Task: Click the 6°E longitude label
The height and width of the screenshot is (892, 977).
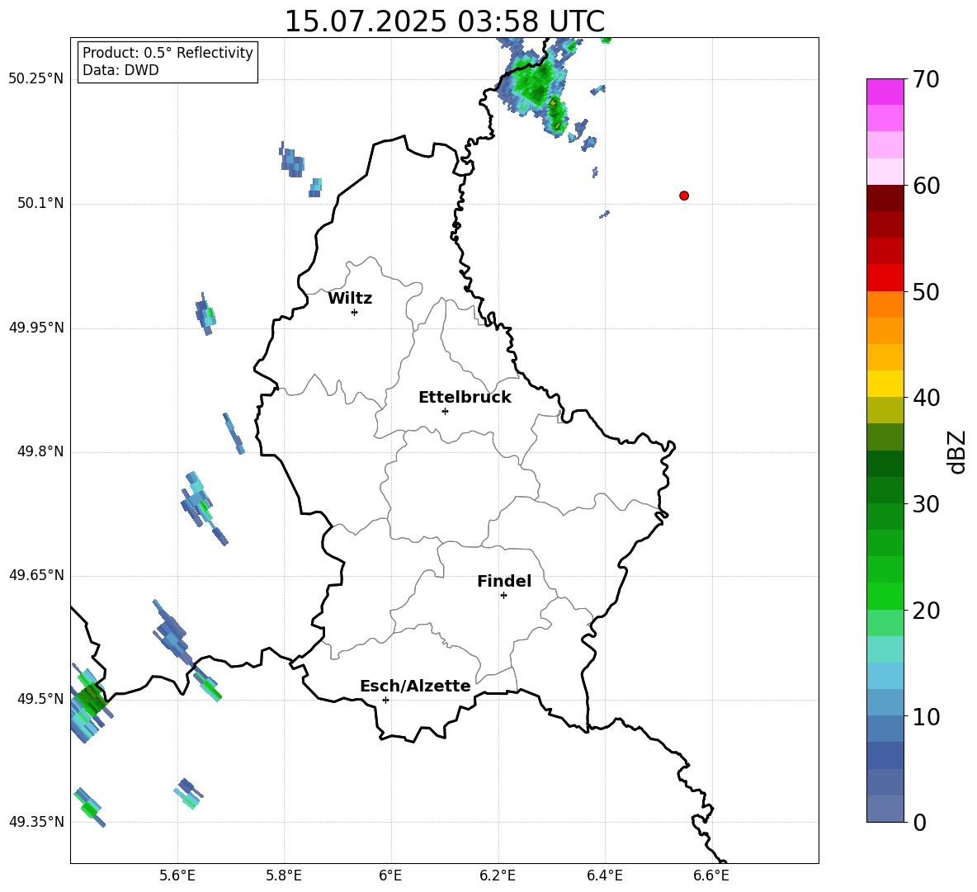Action: (x=390, y=875)
